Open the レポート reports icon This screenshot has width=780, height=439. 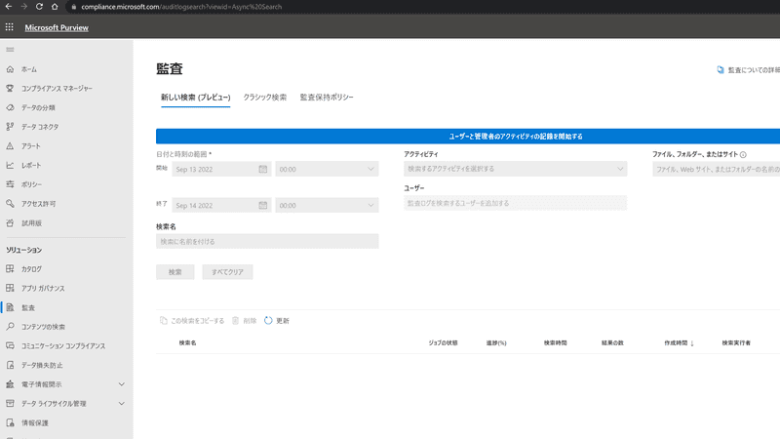(x=10, y=165)
